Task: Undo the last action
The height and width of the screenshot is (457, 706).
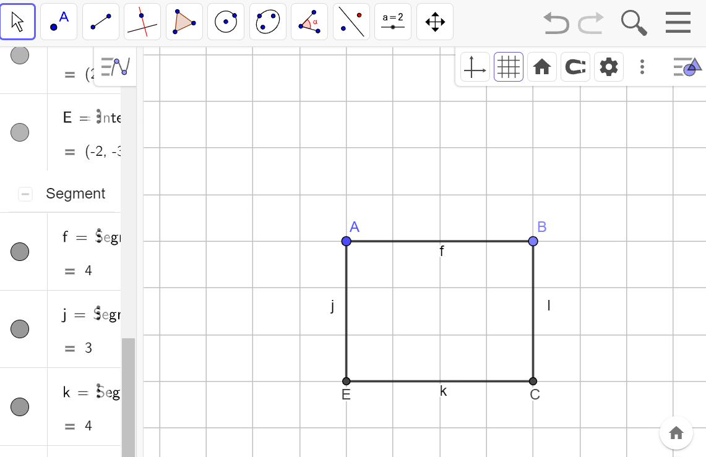Action: (x=556, y=22)
